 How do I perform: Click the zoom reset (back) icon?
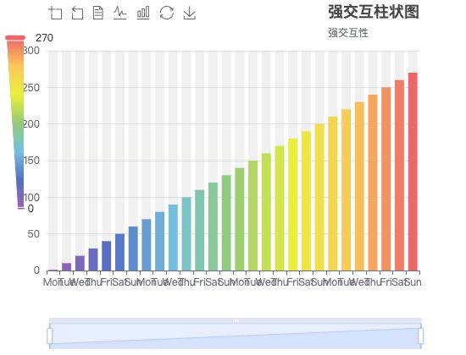77,13
